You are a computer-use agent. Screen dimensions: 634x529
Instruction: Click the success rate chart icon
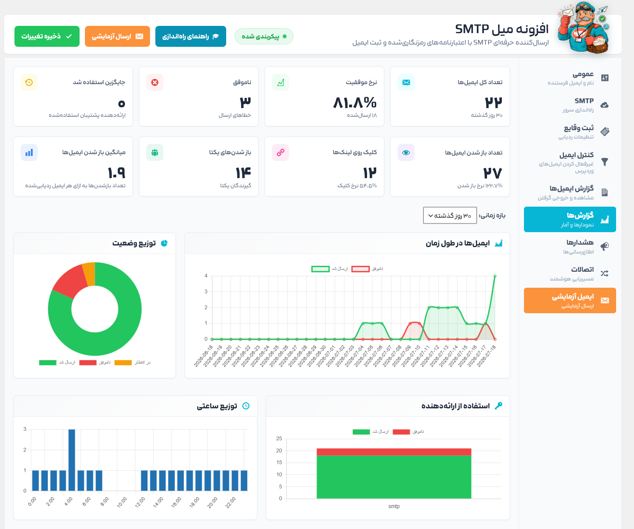pos(281,83)
